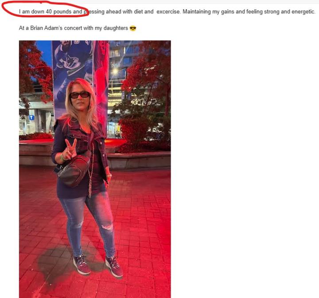Click the woman's dark sunglasses in photo

[80, 95]
